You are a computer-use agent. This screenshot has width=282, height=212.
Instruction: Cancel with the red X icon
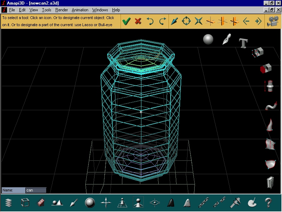(138, 22)
